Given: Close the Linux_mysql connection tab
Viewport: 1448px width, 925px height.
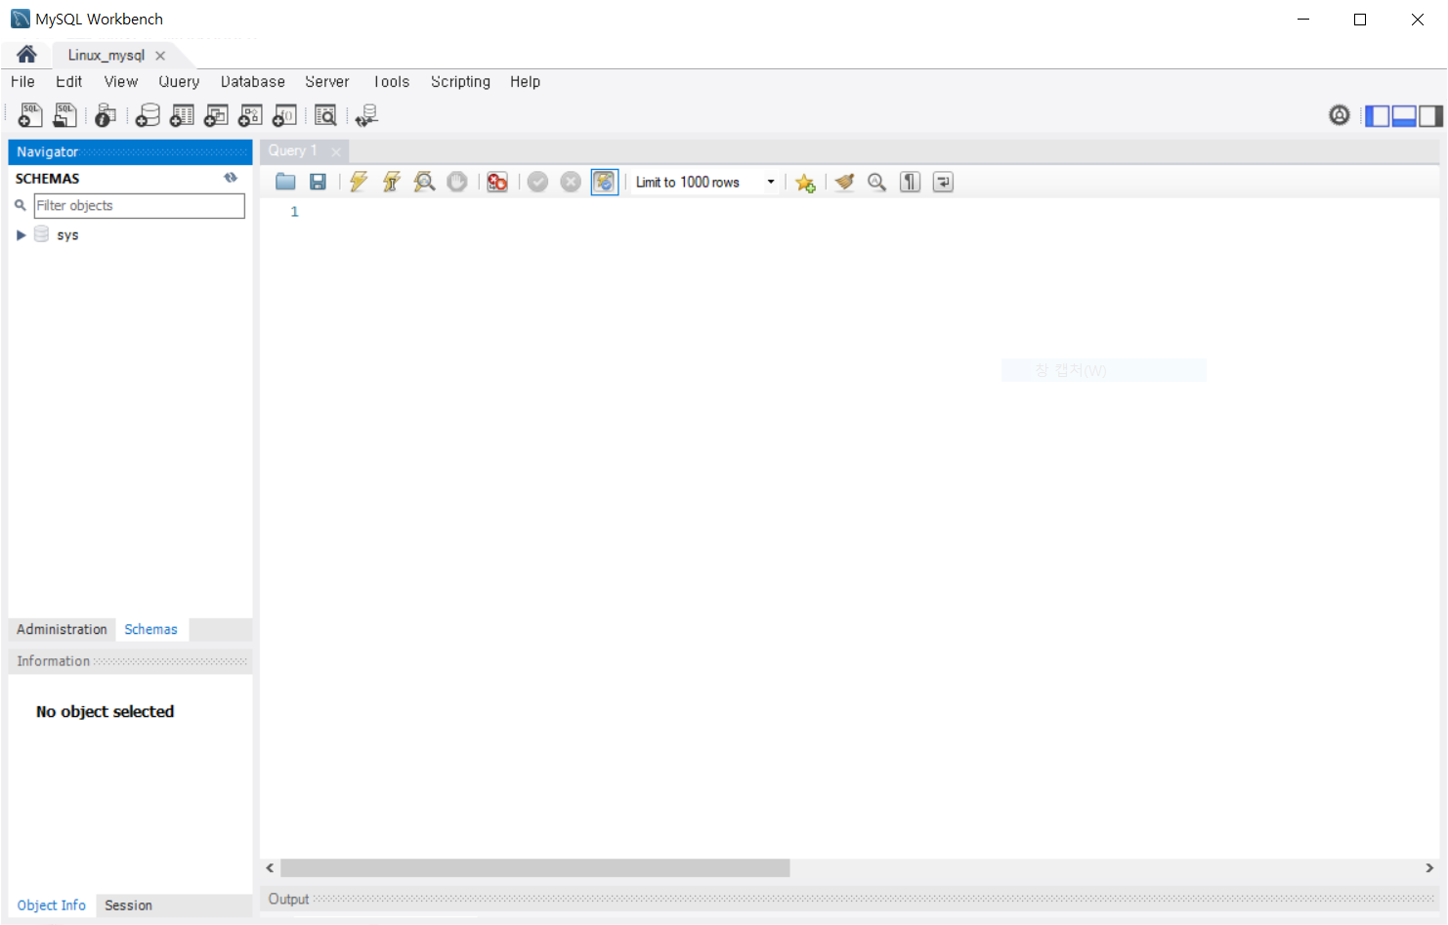Looking at the screenshot, I should coord(160,56).
